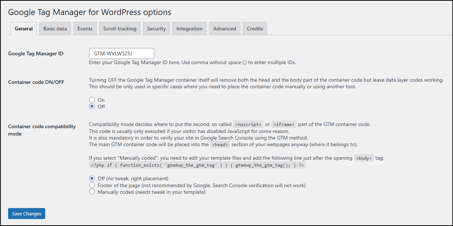Click the Save Changes button
This screenshot has width=453, height=226.
pyautogui.click(x=26, y=214)
